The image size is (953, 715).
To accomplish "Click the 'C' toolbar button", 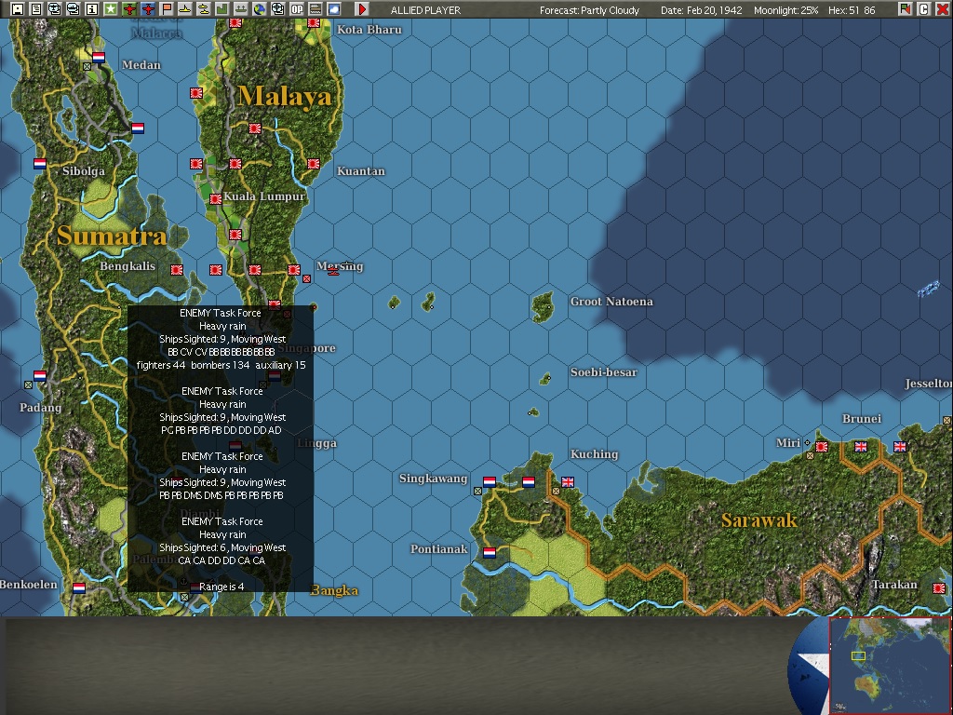I will pos(924,9).
